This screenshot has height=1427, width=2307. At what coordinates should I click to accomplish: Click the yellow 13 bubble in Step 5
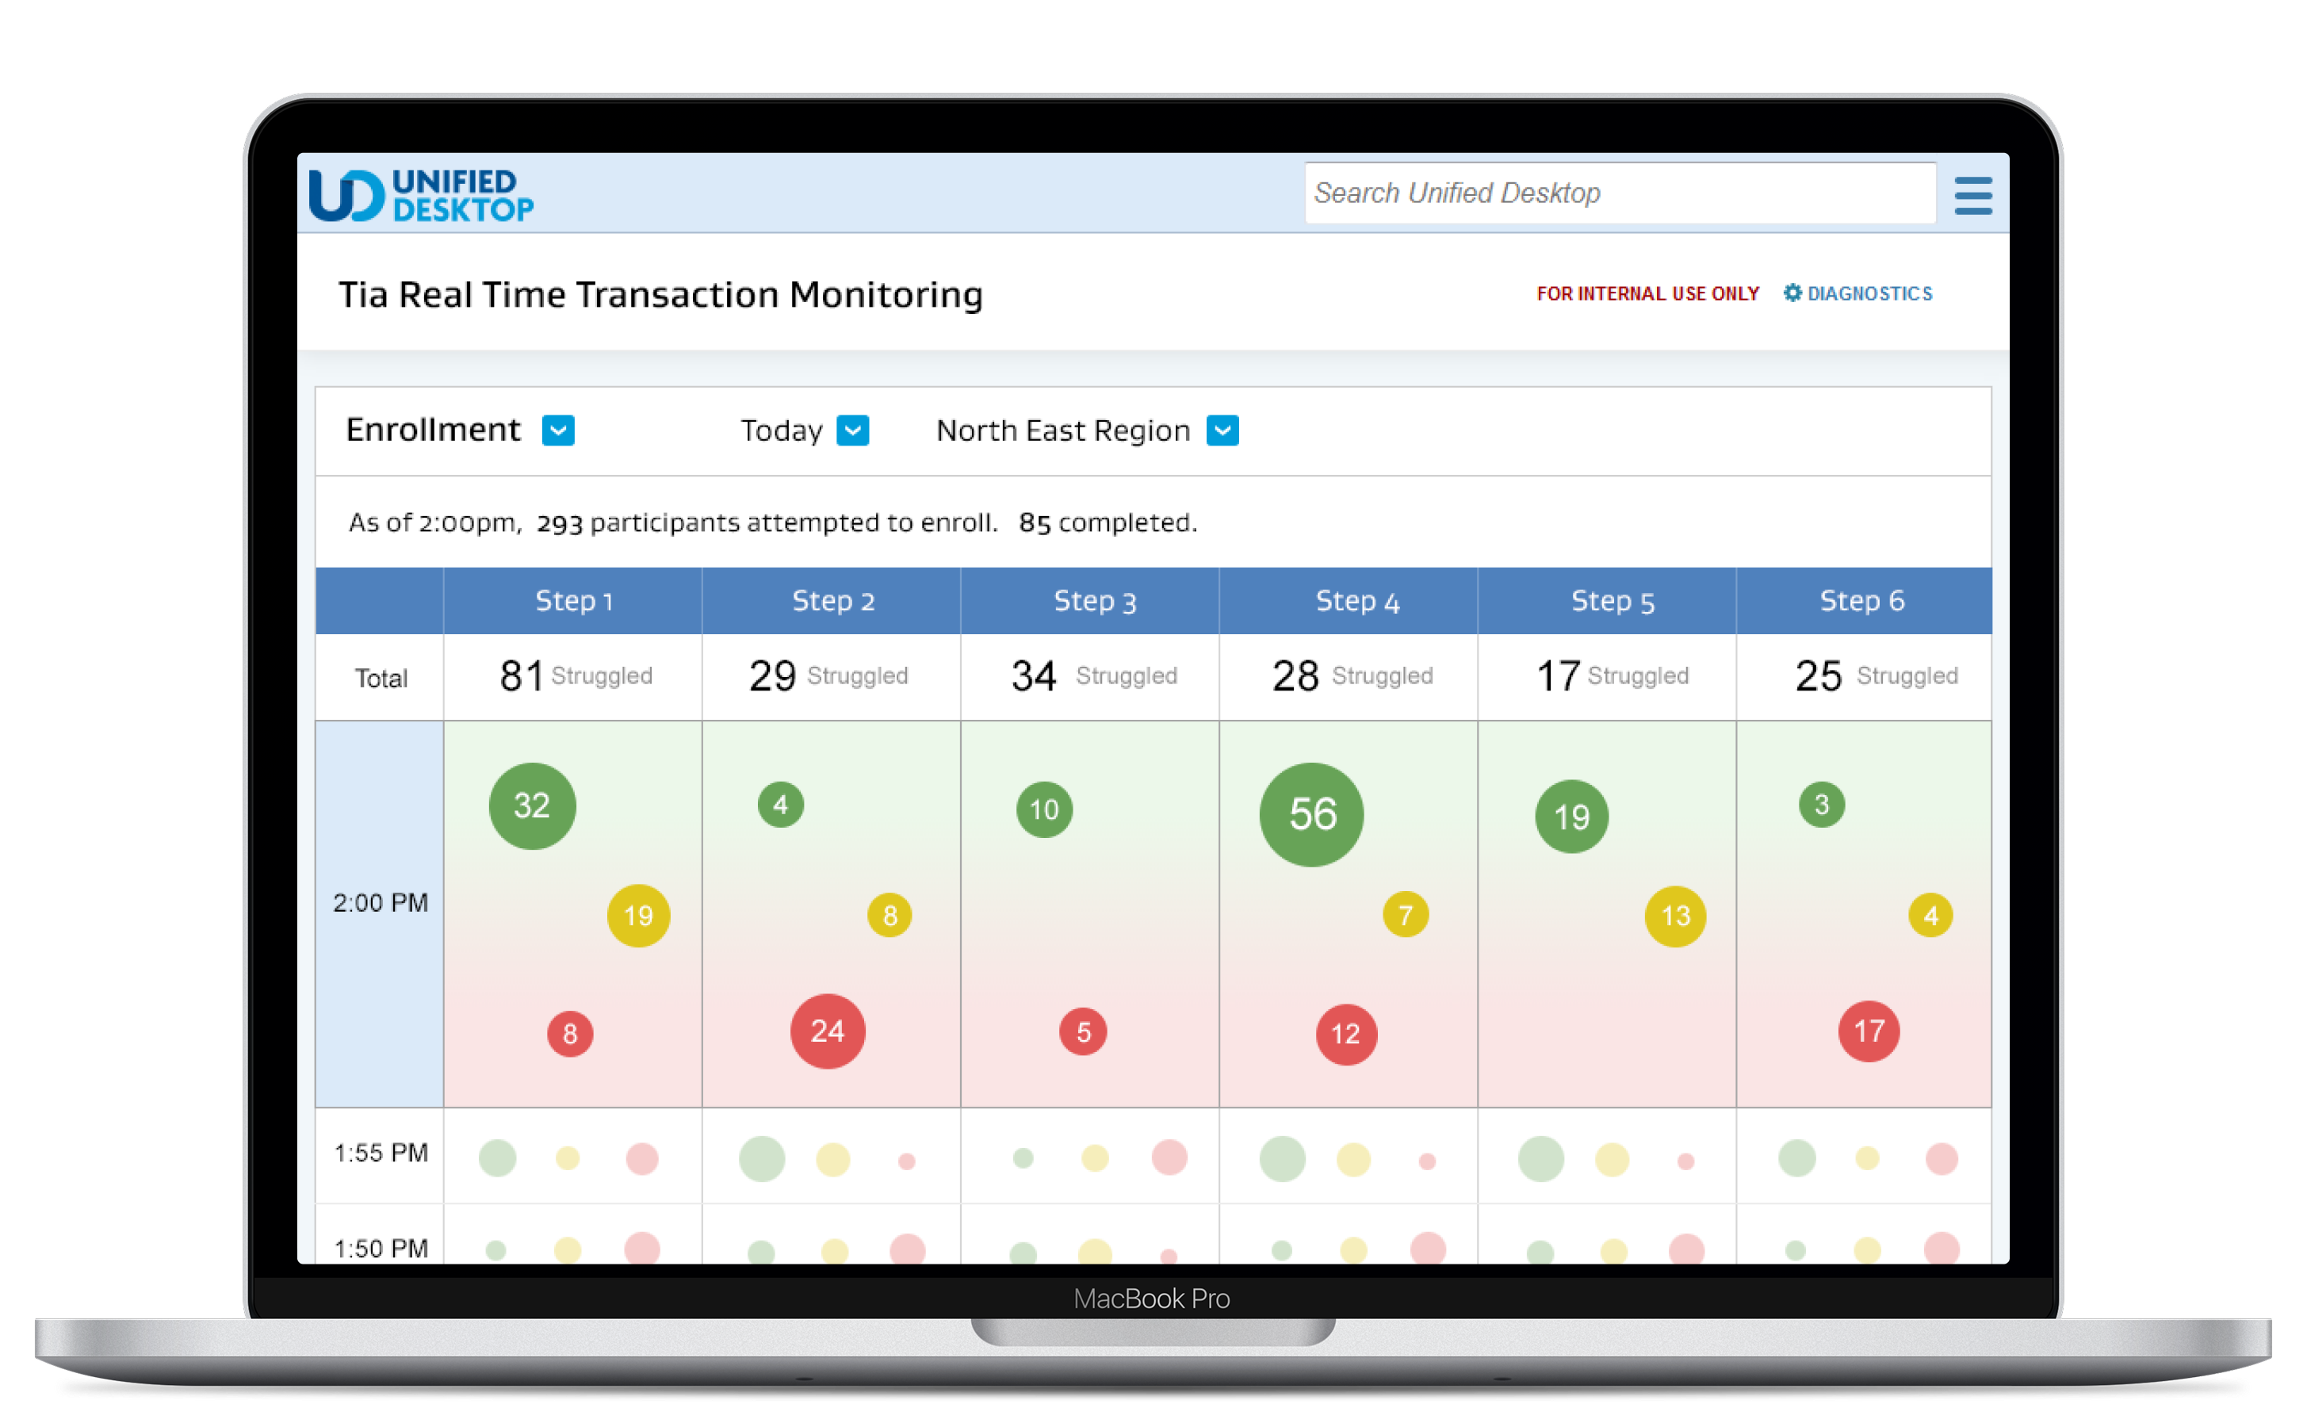[x=1675, y=916]
